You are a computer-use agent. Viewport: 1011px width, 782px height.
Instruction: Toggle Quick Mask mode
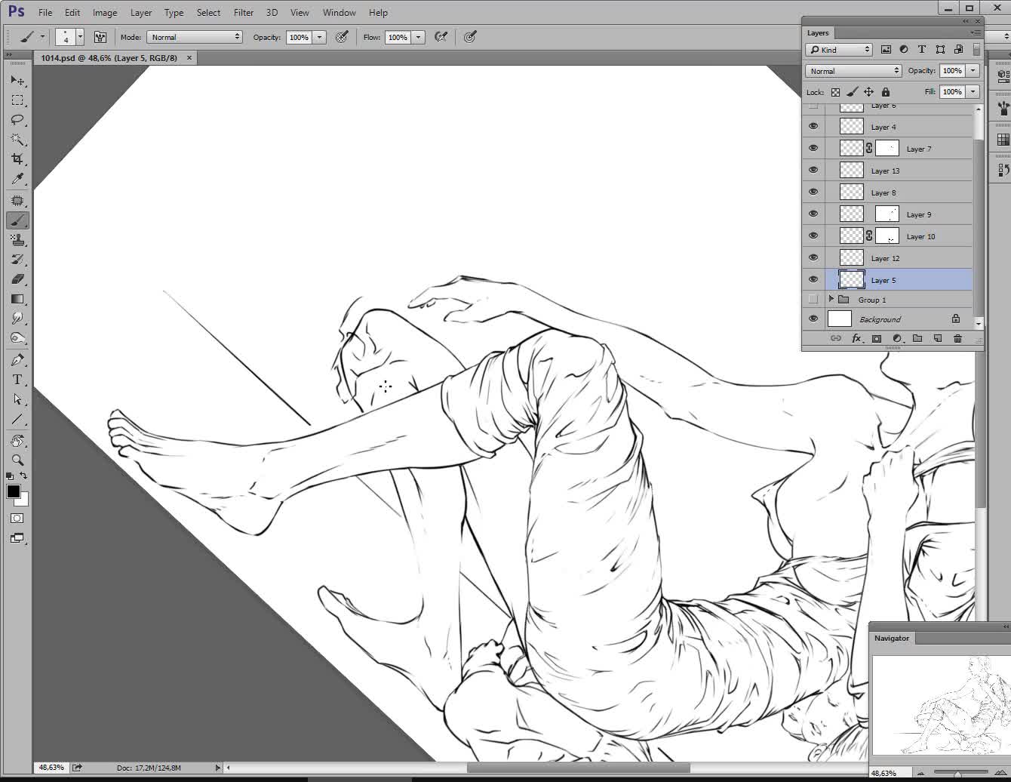pyautogui.click(x=17, y=519)
